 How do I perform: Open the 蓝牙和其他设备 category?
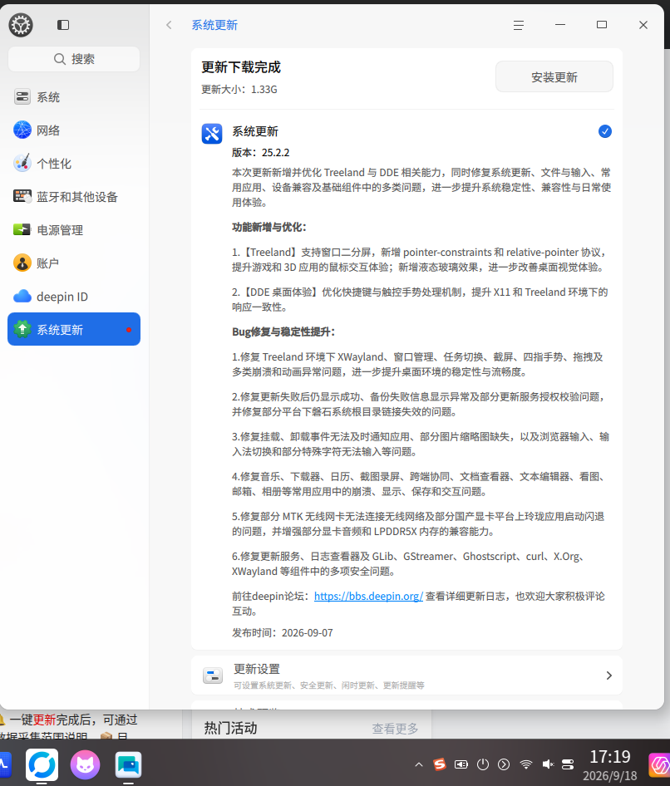coord(74,196)
